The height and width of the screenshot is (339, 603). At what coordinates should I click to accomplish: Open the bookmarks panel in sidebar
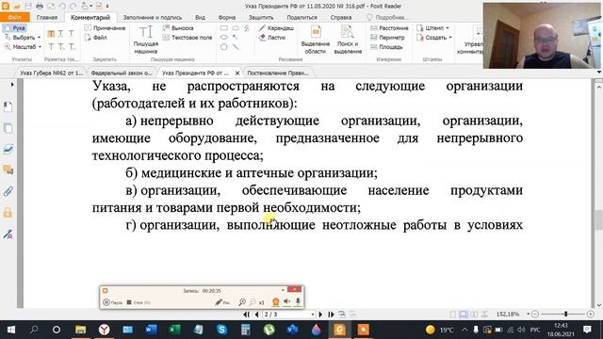(x=8, y=106)
